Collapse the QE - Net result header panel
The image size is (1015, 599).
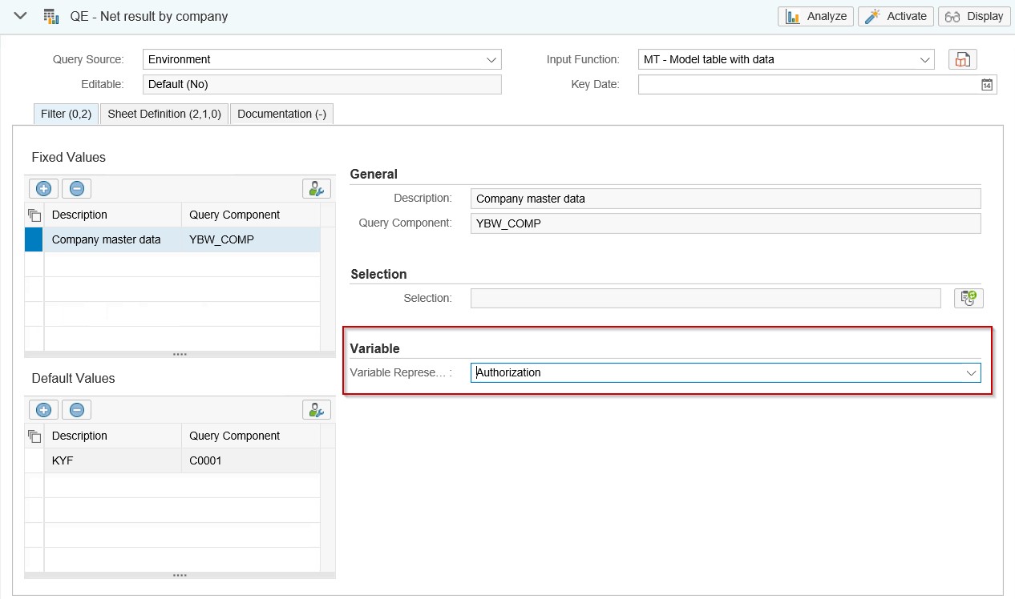[21, 16]
